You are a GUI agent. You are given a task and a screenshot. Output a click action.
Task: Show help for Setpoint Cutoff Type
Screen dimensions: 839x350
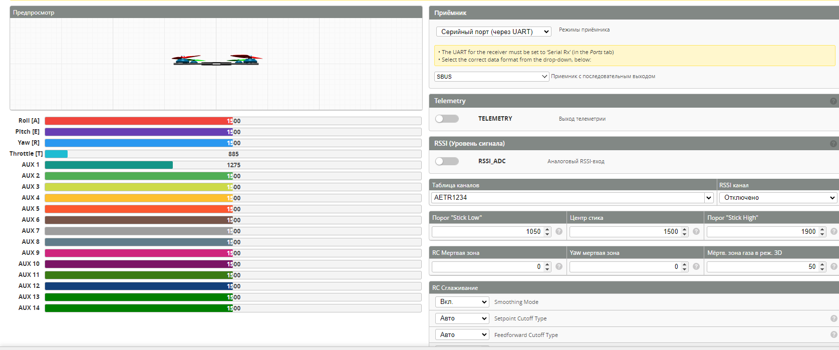coord(834,318)
